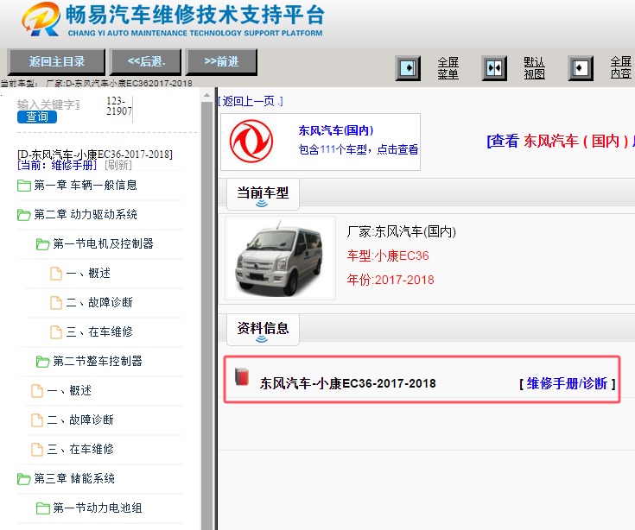The image size is (635, 530).
Task: Select the 全屏内容 label
Action: pos(621,68)
